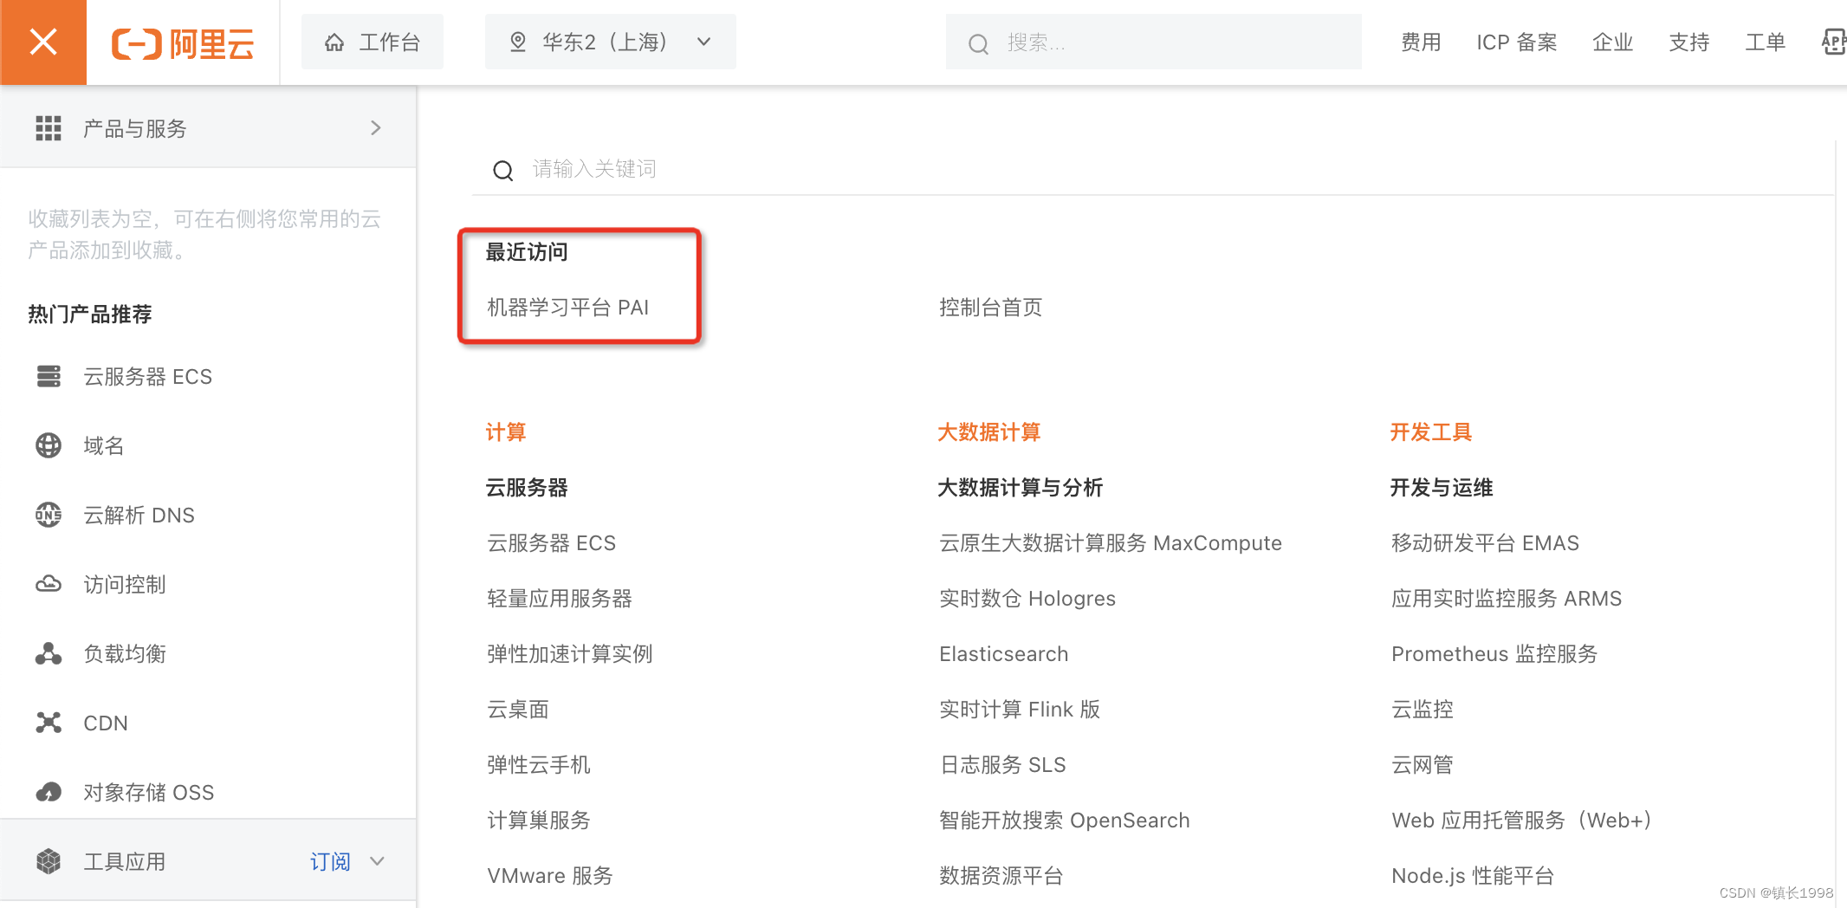Click the home icon next to 工作台
The height and width of the screenshot is (908, 1847).
(334, 42)
